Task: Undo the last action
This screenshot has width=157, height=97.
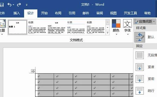Action: point(9,5)
